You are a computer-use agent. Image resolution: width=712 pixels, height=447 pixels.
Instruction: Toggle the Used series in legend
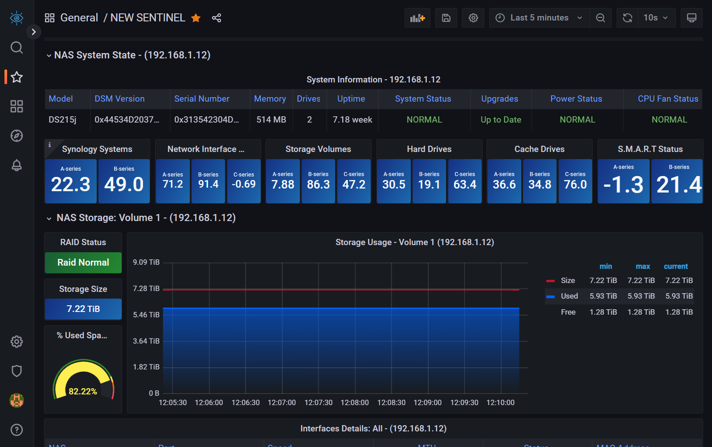[569, 296]
